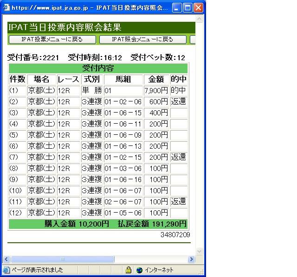Screen dimensions: 297x277
Task: Click the '場名' column header
Action: pyautogui.click(x=42, y=79)
